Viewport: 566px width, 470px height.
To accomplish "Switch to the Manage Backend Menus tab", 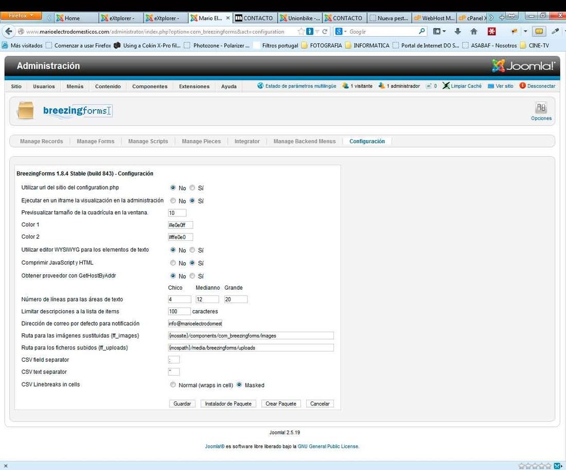I will [x=305, y=141].
